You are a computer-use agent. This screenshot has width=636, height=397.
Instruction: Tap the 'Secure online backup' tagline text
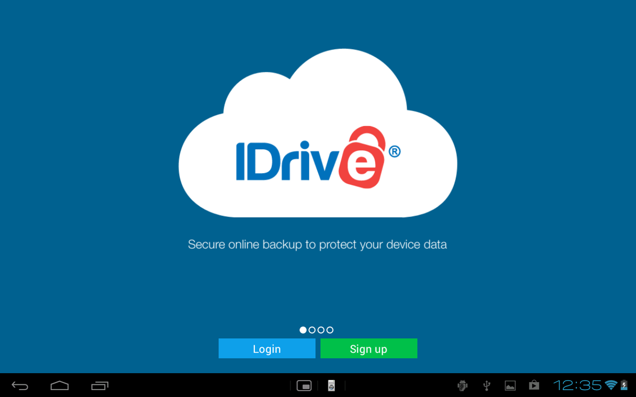click(317, 245)
